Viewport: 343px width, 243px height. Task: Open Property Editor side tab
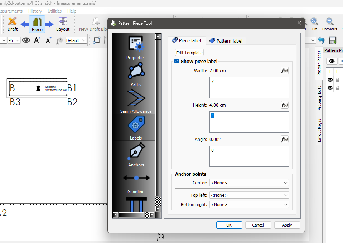[x=319, y=97]
